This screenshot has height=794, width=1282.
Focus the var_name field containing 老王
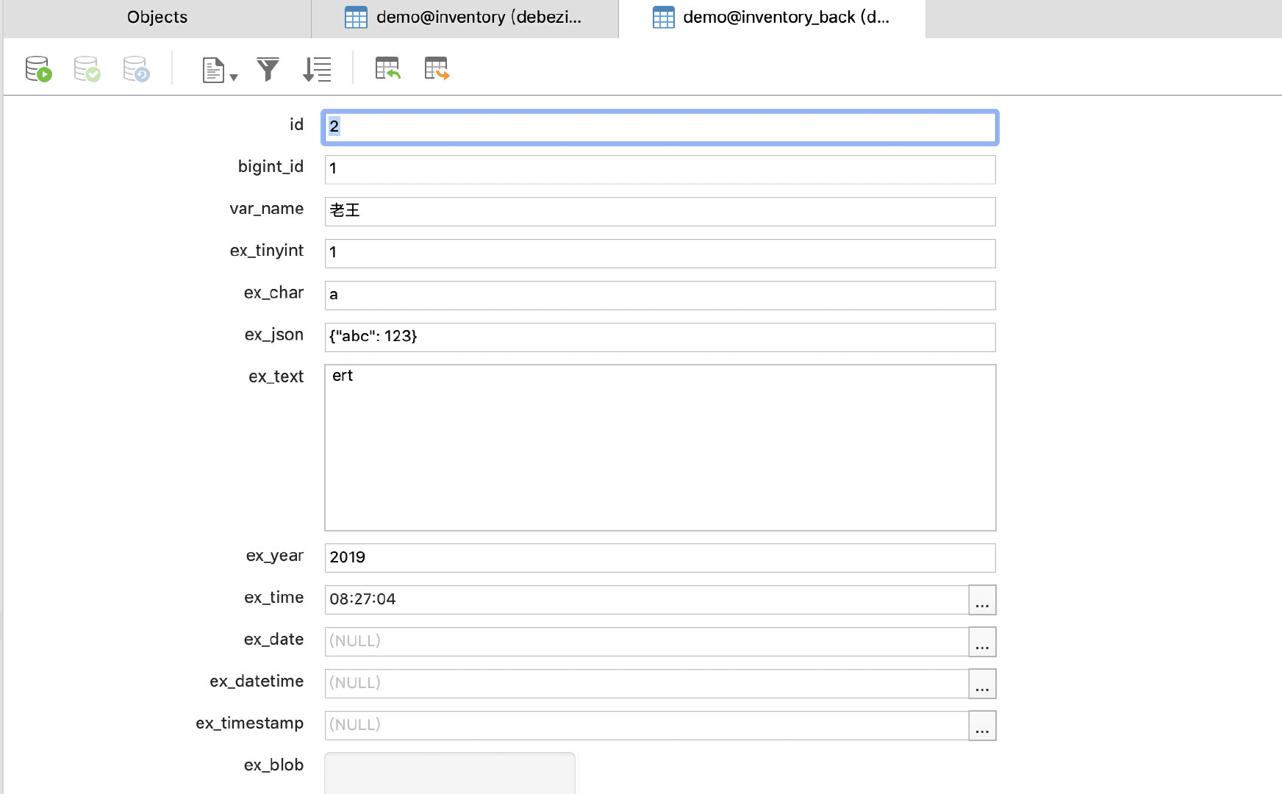[659, 211]
